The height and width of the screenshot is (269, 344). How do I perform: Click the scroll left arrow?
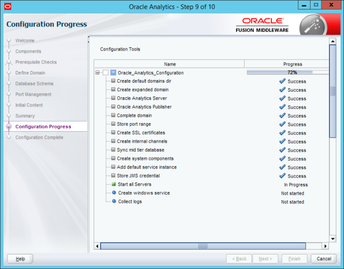pyautogui.click(x=97, y=246)
